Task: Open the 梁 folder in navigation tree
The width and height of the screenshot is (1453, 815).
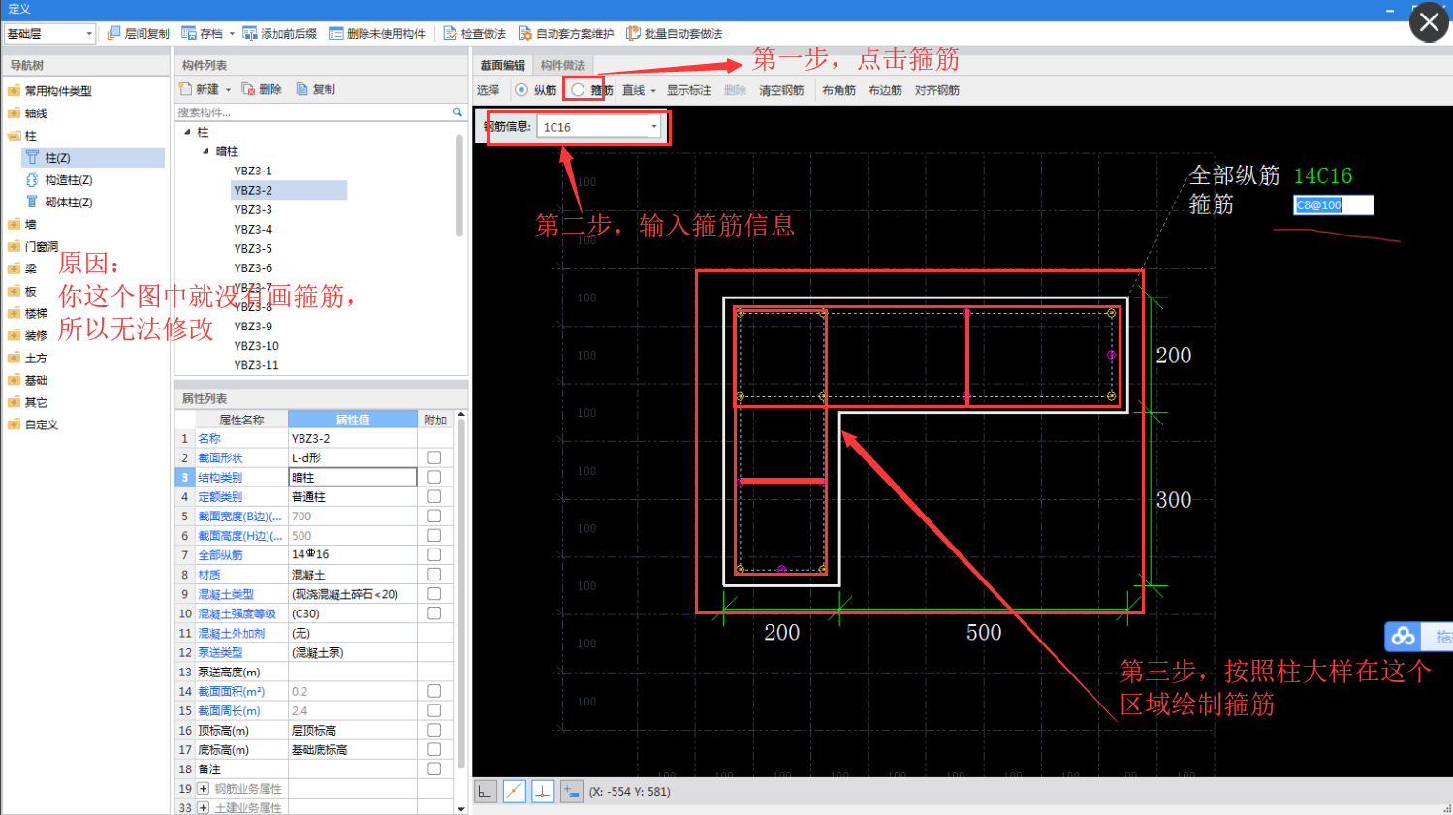Action: tap(14, 268)
